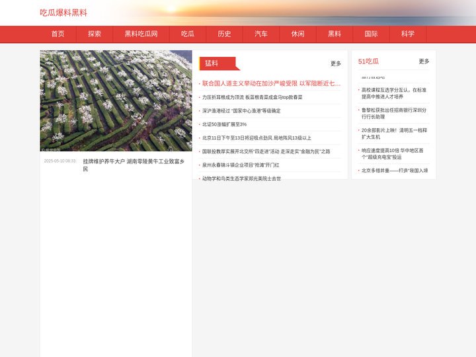The image size is (476, 357).
Task: Open the 科学 navigation item
Action: pyautogui.click(x=408, y=34)
